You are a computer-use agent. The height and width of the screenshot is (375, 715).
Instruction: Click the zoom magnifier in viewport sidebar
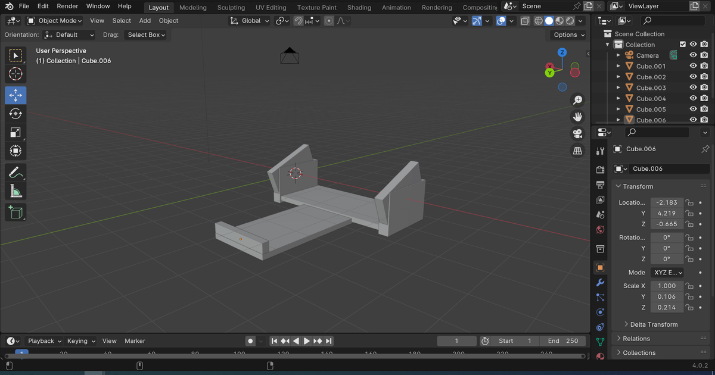pos(577,99)
